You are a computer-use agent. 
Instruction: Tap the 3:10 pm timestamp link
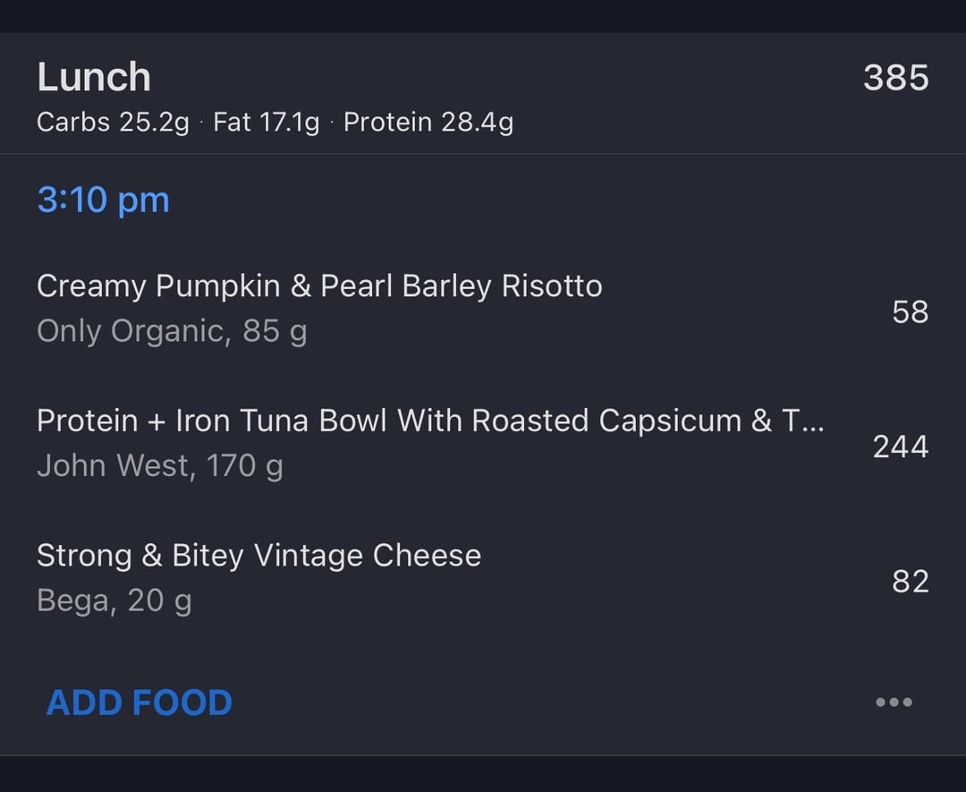coord(103,200)
